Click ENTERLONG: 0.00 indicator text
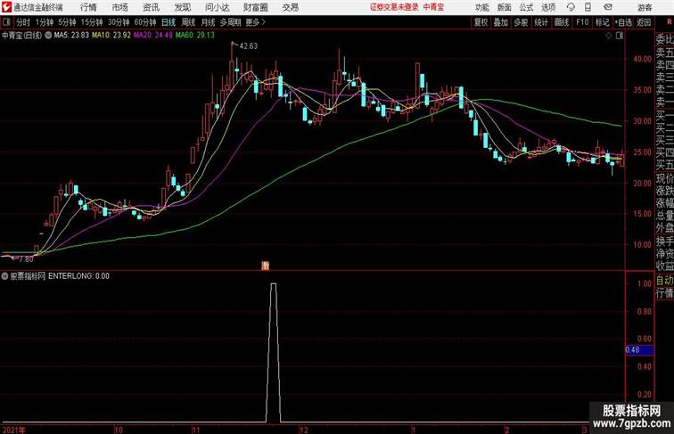Screen dimensions: 674x434 78,276
